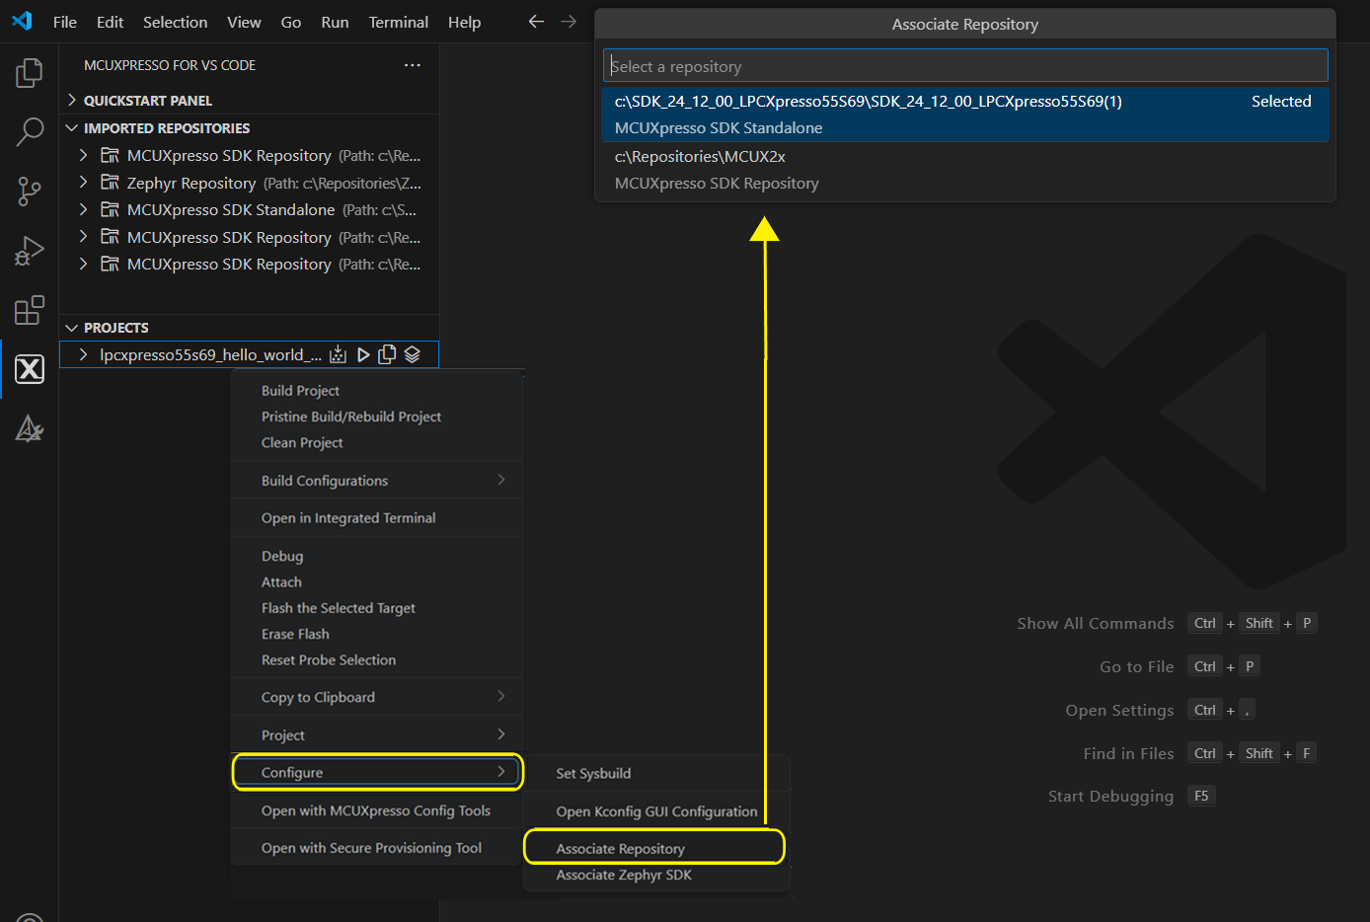Expand the lpcxpresso55s69_hello_world project node

point(83,354)
